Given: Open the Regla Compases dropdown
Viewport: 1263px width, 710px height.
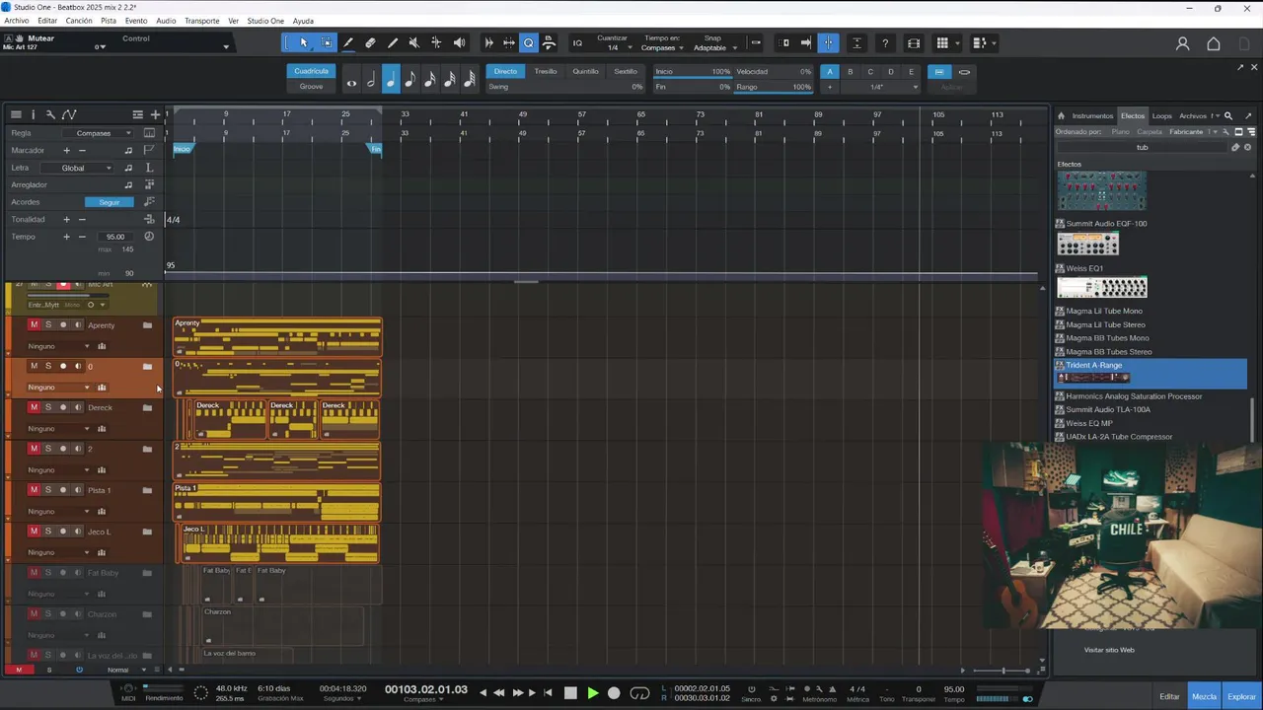Looking at the screenshot, I should [100, 133].
